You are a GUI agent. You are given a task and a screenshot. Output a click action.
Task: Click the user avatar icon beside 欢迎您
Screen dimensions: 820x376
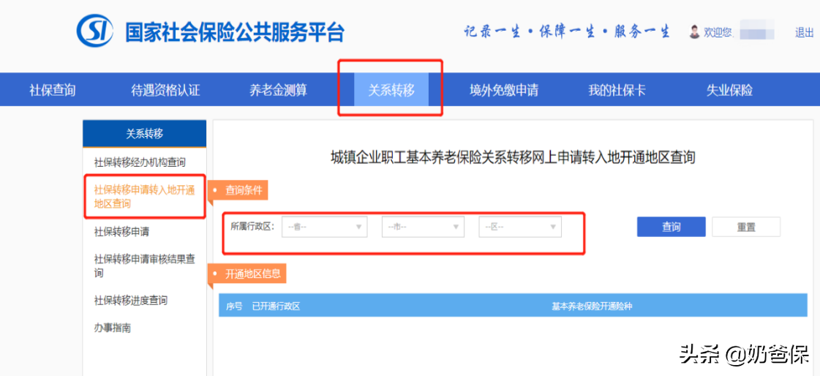pyautogui.click(x=694, y=32)
